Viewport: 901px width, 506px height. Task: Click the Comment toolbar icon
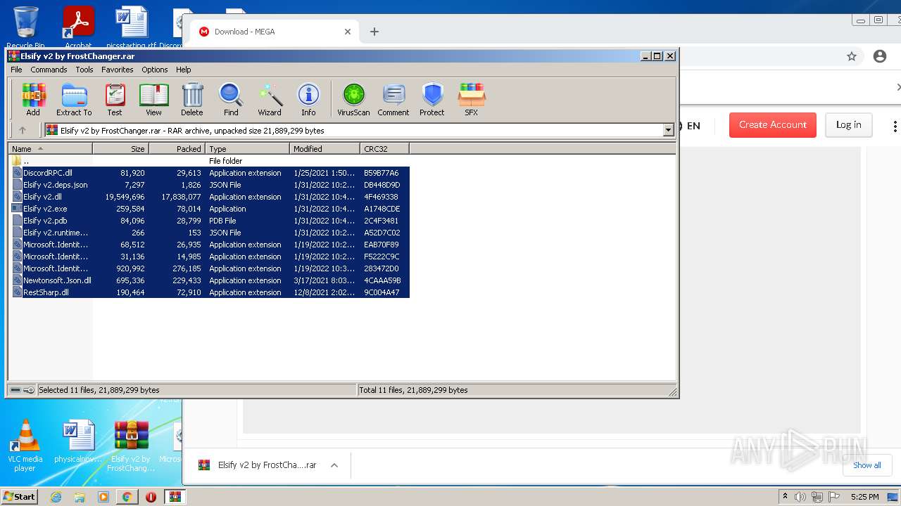[393, 99]
